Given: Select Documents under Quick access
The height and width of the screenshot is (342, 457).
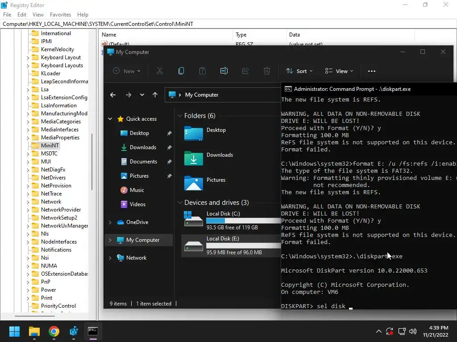Looking at the screenshot, I should 143,162.
